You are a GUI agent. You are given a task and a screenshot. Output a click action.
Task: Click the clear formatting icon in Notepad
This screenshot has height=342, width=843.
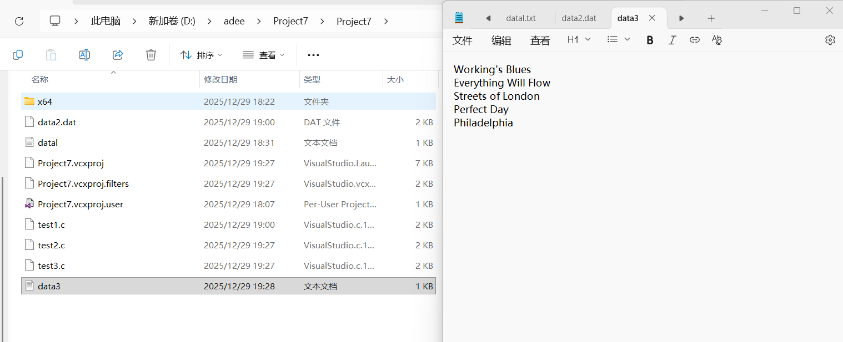(x=717, y=40)
